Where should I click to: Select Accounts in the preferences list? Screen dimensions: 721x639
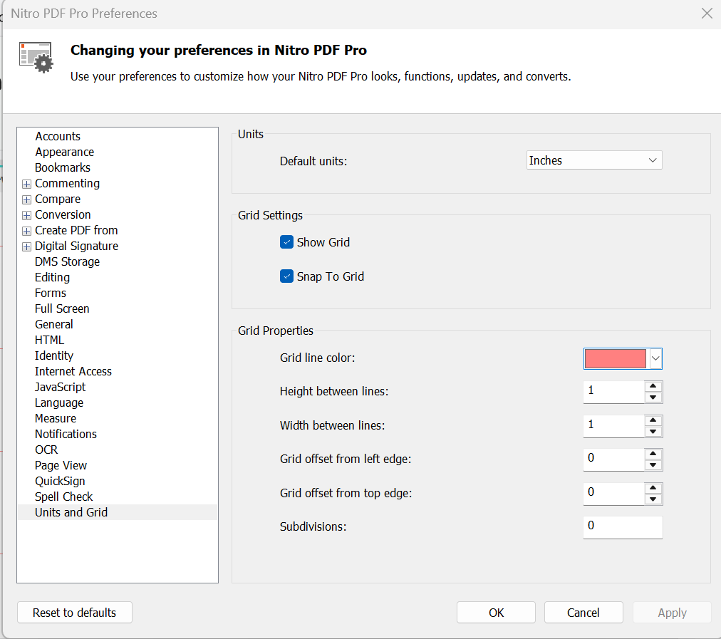click(x=58, y=137)
